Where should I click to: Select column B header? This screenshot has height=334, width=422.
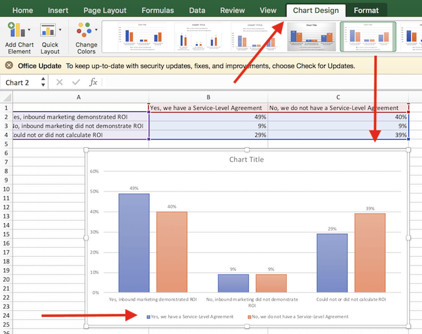tap(208, 97)
